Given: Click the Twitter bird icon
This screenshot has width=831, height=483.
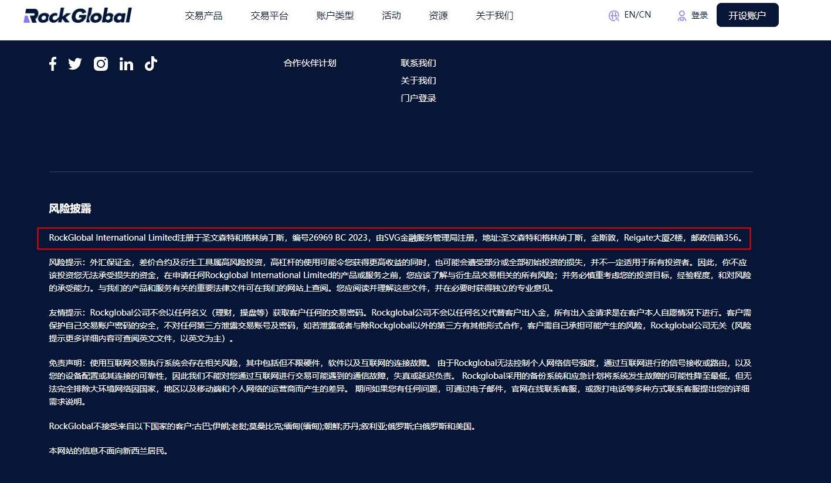Looking at the screenshot, I should click(75, 63).
